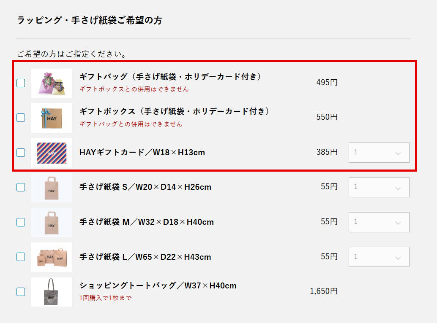Click the ギフトボックス(手さげ紙袋・ホリデーカード付き) label

pyautogui.click(x=174, y=112)
